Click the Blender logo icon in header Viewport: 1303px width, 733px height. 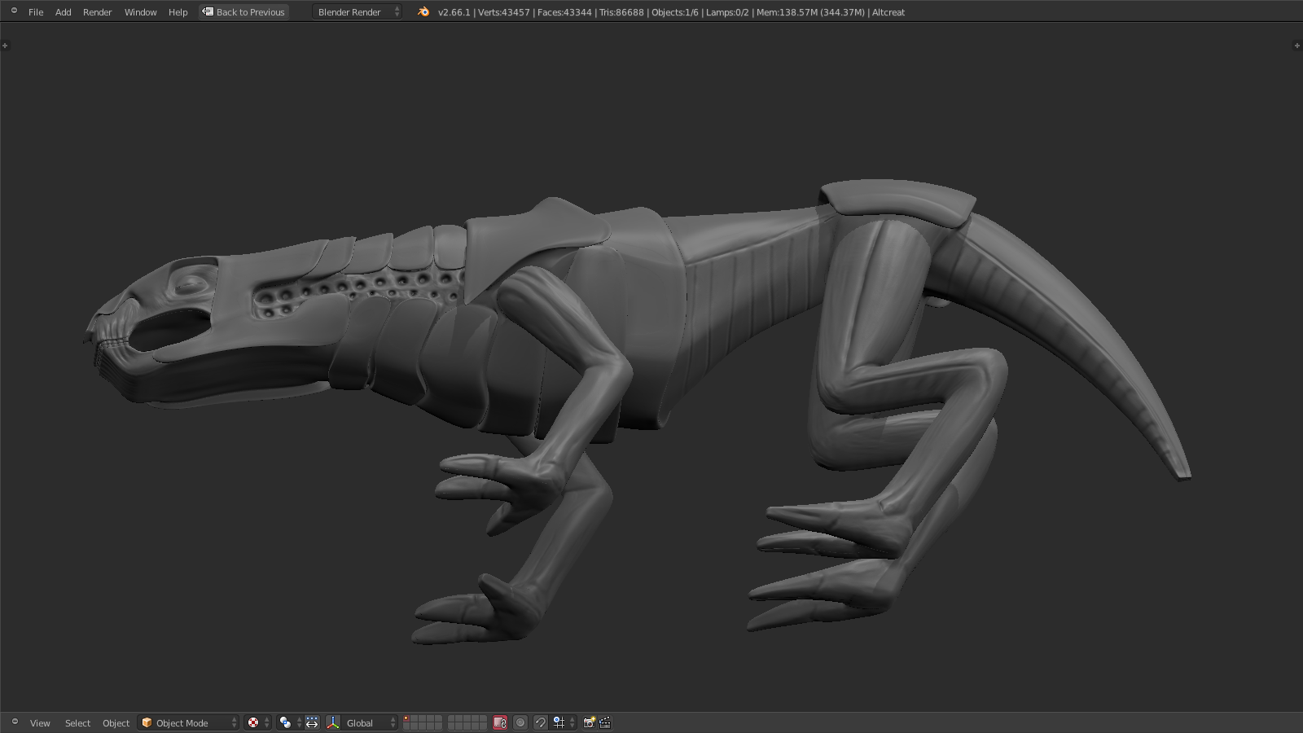click(423, 12)
